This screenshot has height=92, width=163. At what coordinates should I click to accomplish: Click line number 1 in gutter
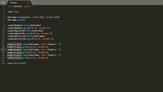tap(4, 6)
